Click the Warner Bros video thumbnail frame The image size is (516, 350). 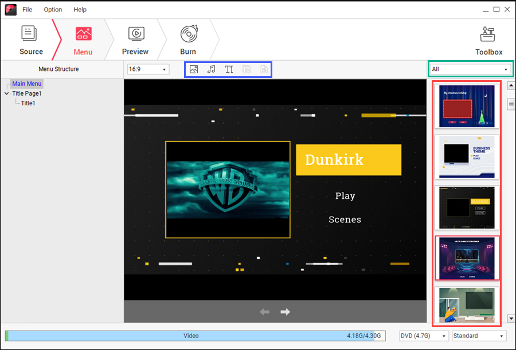(x=228, y=190)
